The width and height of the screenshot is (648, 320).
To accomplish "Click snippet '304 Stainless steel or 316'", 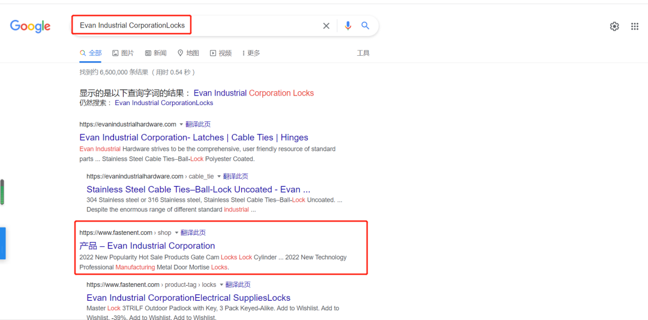I will coord(214,205).
